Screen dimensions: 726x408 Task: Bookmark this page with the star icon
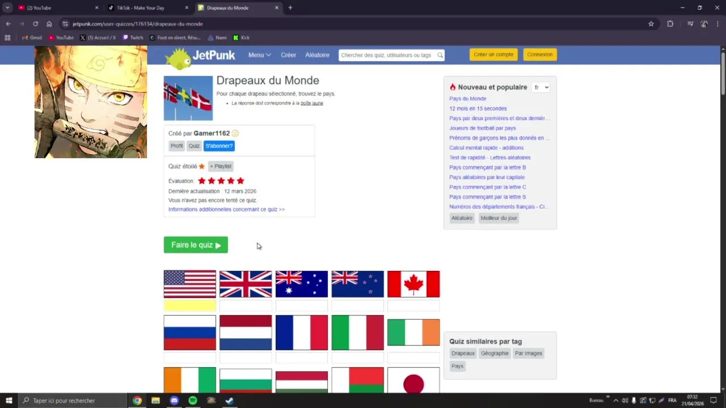coord(651,24)
